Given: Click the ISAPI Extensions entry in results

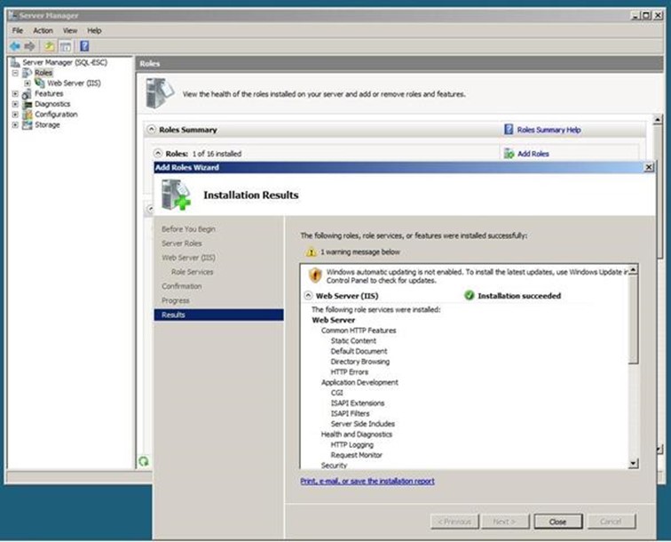Looking at the screenshot, I should click(x=358, y=403).
